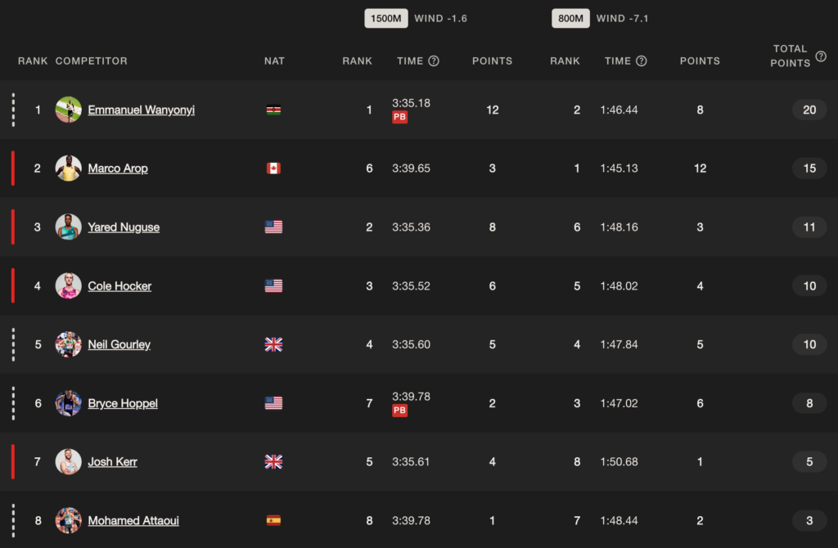Click Mohamed Attaoui's Spain flag icon

click(273, 520)
